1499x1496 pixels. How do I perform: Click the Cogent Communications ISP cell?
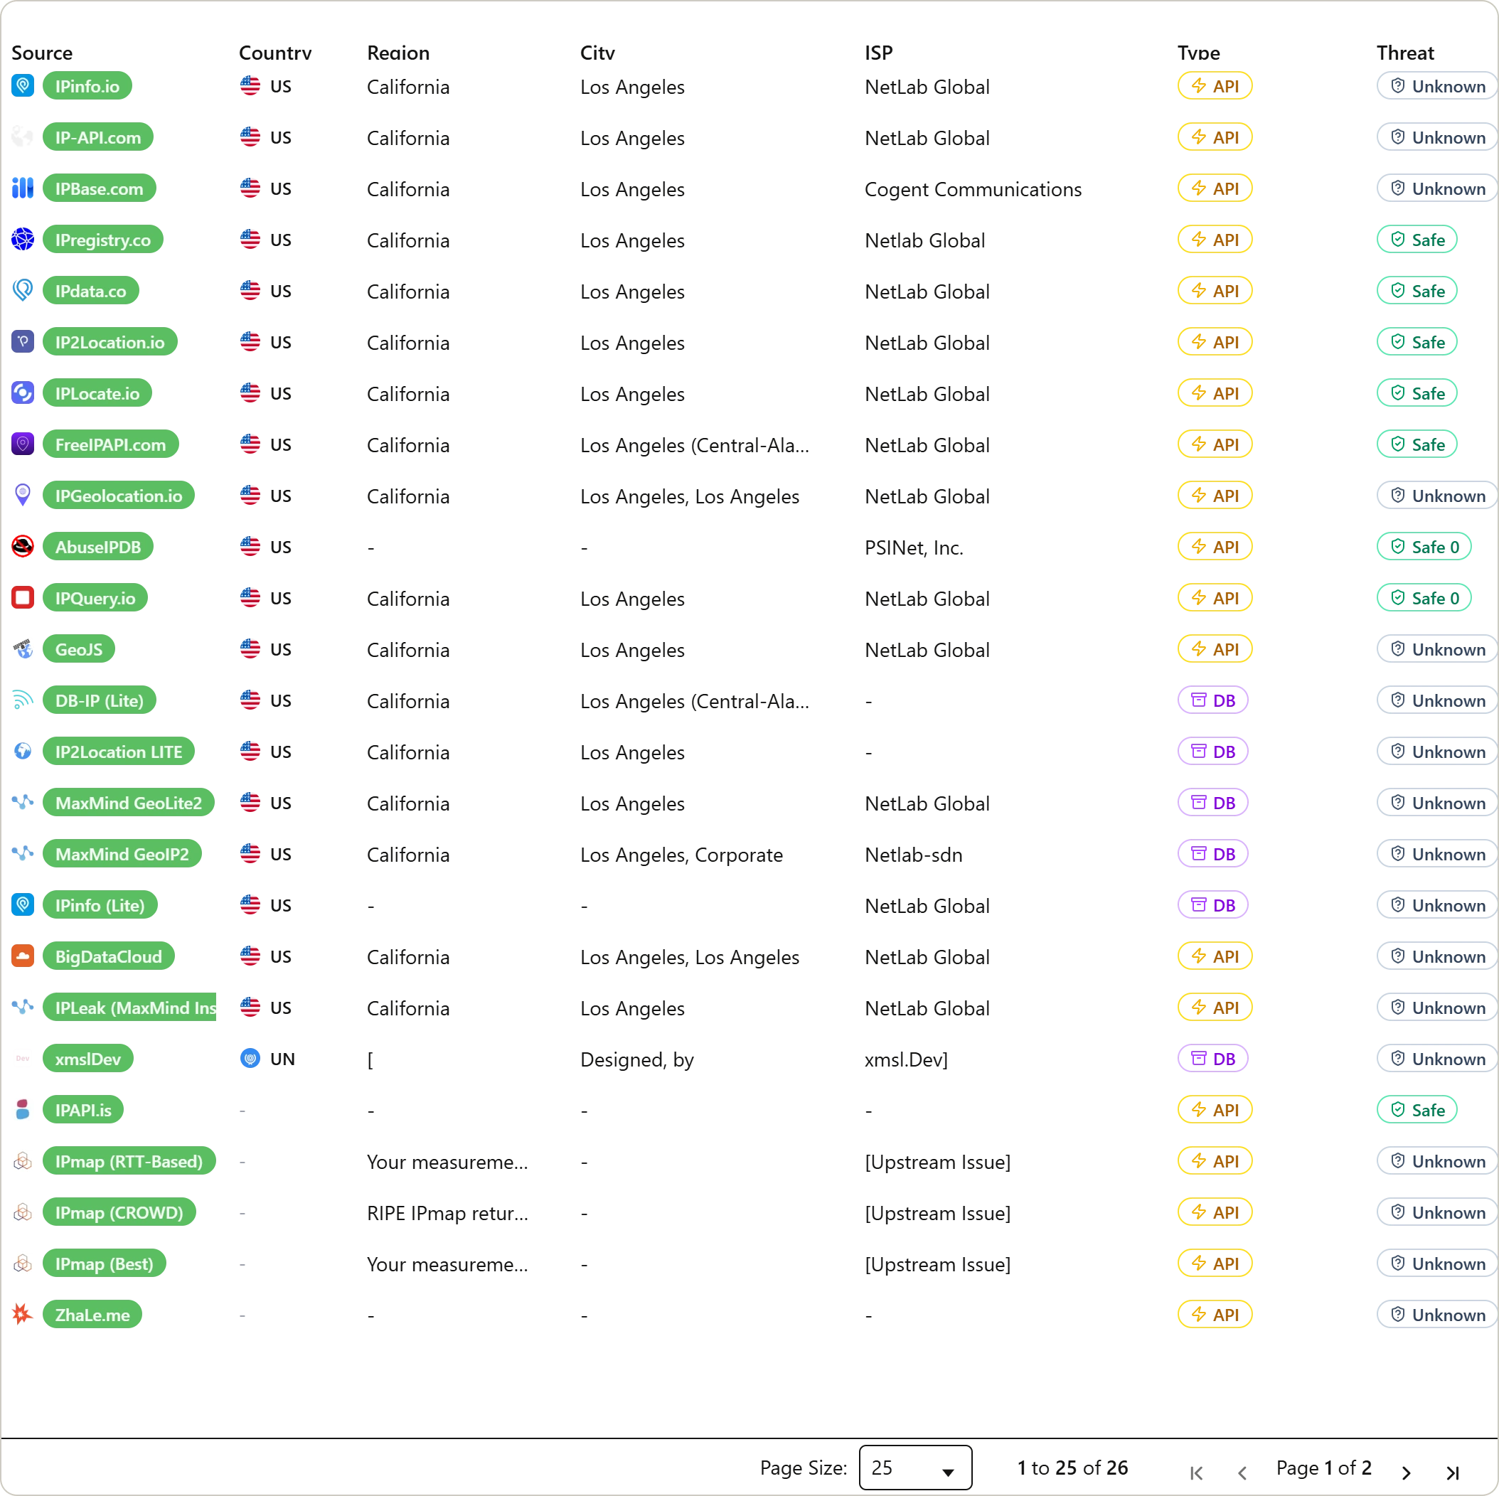click(973, 189)
